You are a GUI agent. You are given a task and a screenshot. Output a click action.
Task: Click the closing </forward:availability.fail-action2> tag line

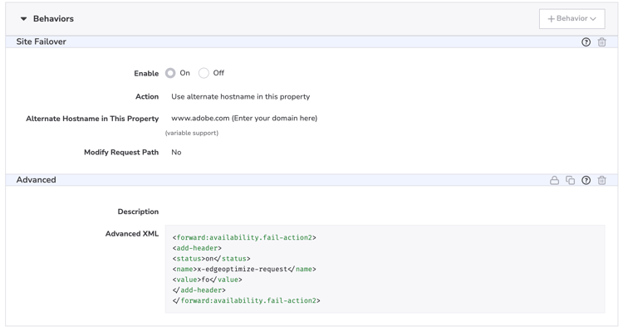pyautogui.click(x=246, y=300)
